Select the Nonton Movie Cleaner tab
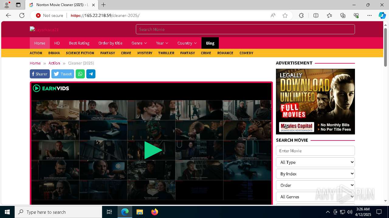The height and width of the screenshot is (218, 389). pos(62,5)
